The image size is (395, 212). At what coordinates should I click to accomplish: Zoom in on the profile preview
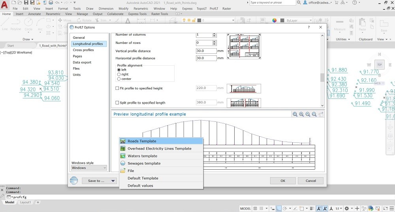coord(301,114)
